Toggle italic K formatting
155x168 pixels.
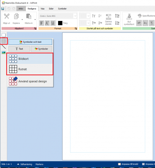47,23
